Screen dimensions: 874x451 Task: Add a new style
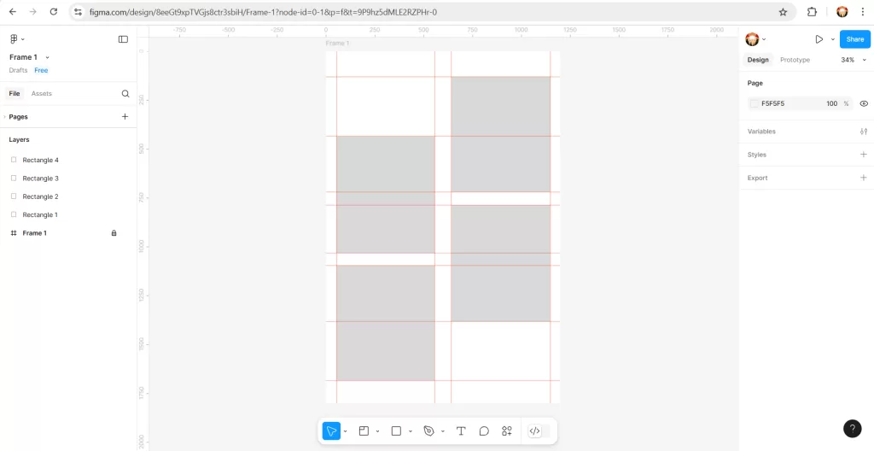pos(864,155)
